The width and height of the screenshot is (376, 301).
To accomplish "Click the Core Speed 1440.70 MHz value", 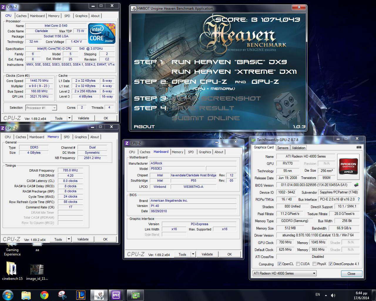I will click(39, 81).
